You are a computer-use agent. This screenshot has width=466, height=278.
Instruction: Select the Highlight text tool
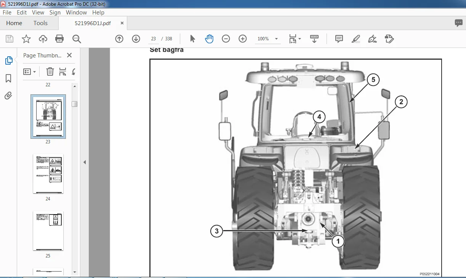(356, 39)
